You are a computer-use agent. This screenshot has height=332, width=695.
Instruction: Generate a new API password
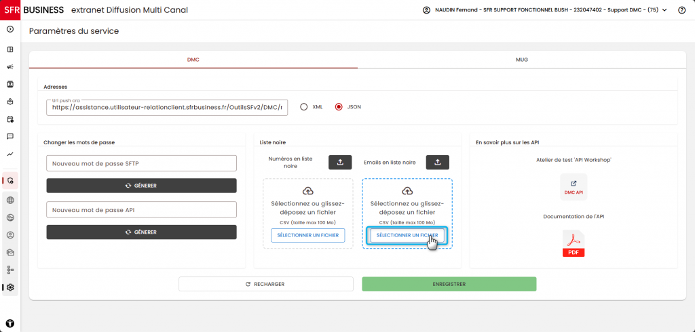[x=141, y=232]
